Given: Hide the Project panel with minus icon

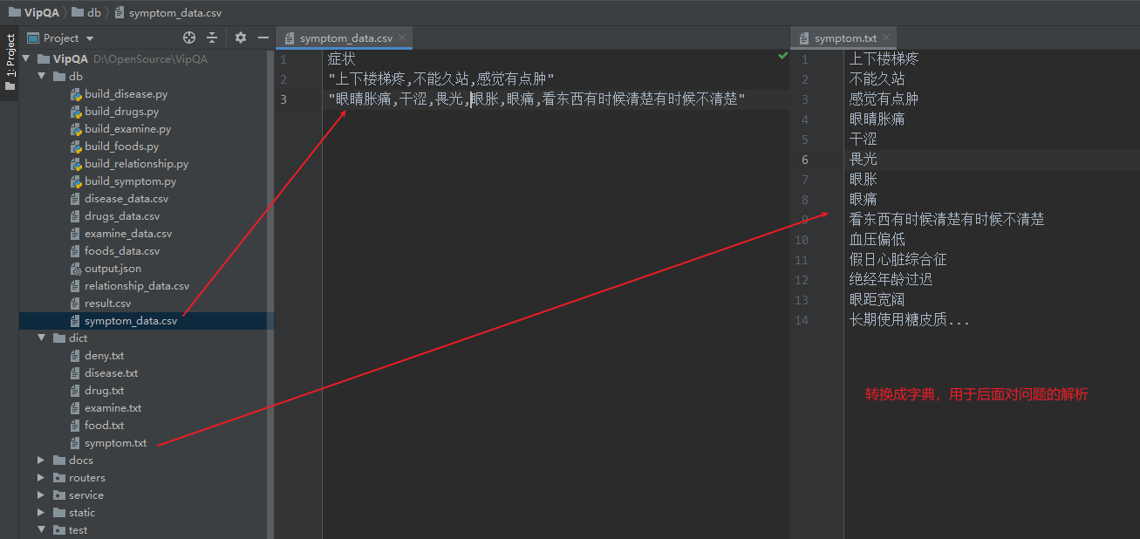Looking at the screenshot, I should [x=263, y=38].
